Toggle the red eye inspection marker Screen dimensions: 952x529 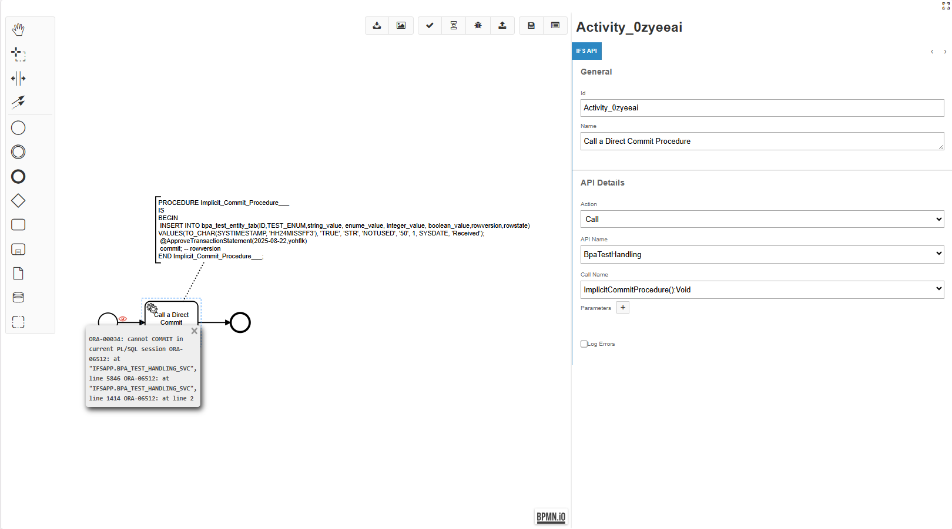tap(123, 319)
